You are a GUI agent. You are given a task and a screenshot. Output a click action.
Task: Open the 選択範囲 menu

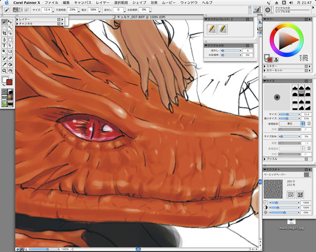coord(121,2)
